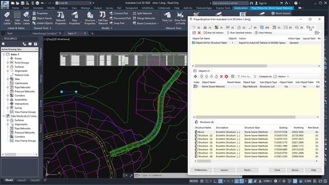The width and height of the screenshot is (329, 185).
Task: Select the Object Set for Structure Table row
Action: point(256,43)
